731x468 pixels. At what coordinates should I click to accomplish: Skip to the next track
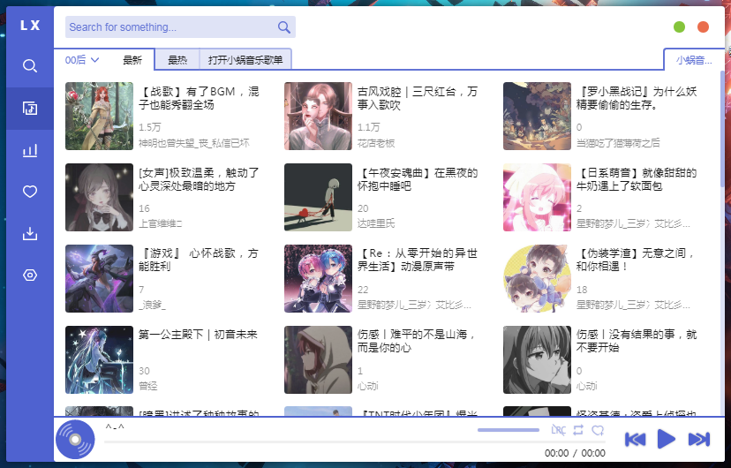699,439
